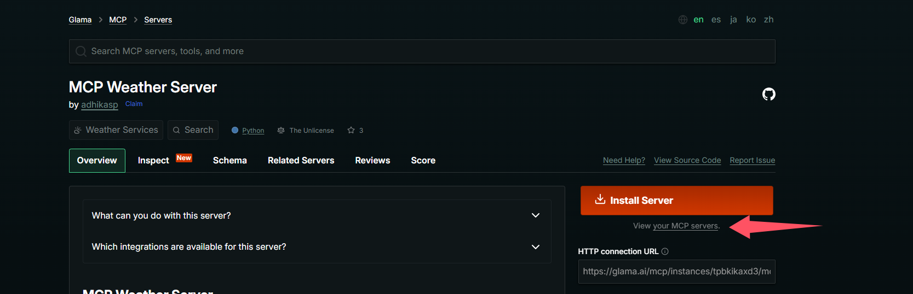Image resolution: width=913 pixels, height=294 pixels.
Task: Click the Need Help? link
Action: (624, 160)
